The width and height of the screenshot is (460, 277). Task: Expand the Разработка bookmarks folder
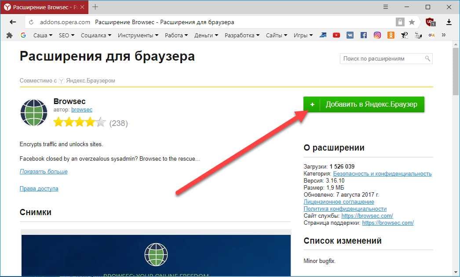(x=242, y=36)
